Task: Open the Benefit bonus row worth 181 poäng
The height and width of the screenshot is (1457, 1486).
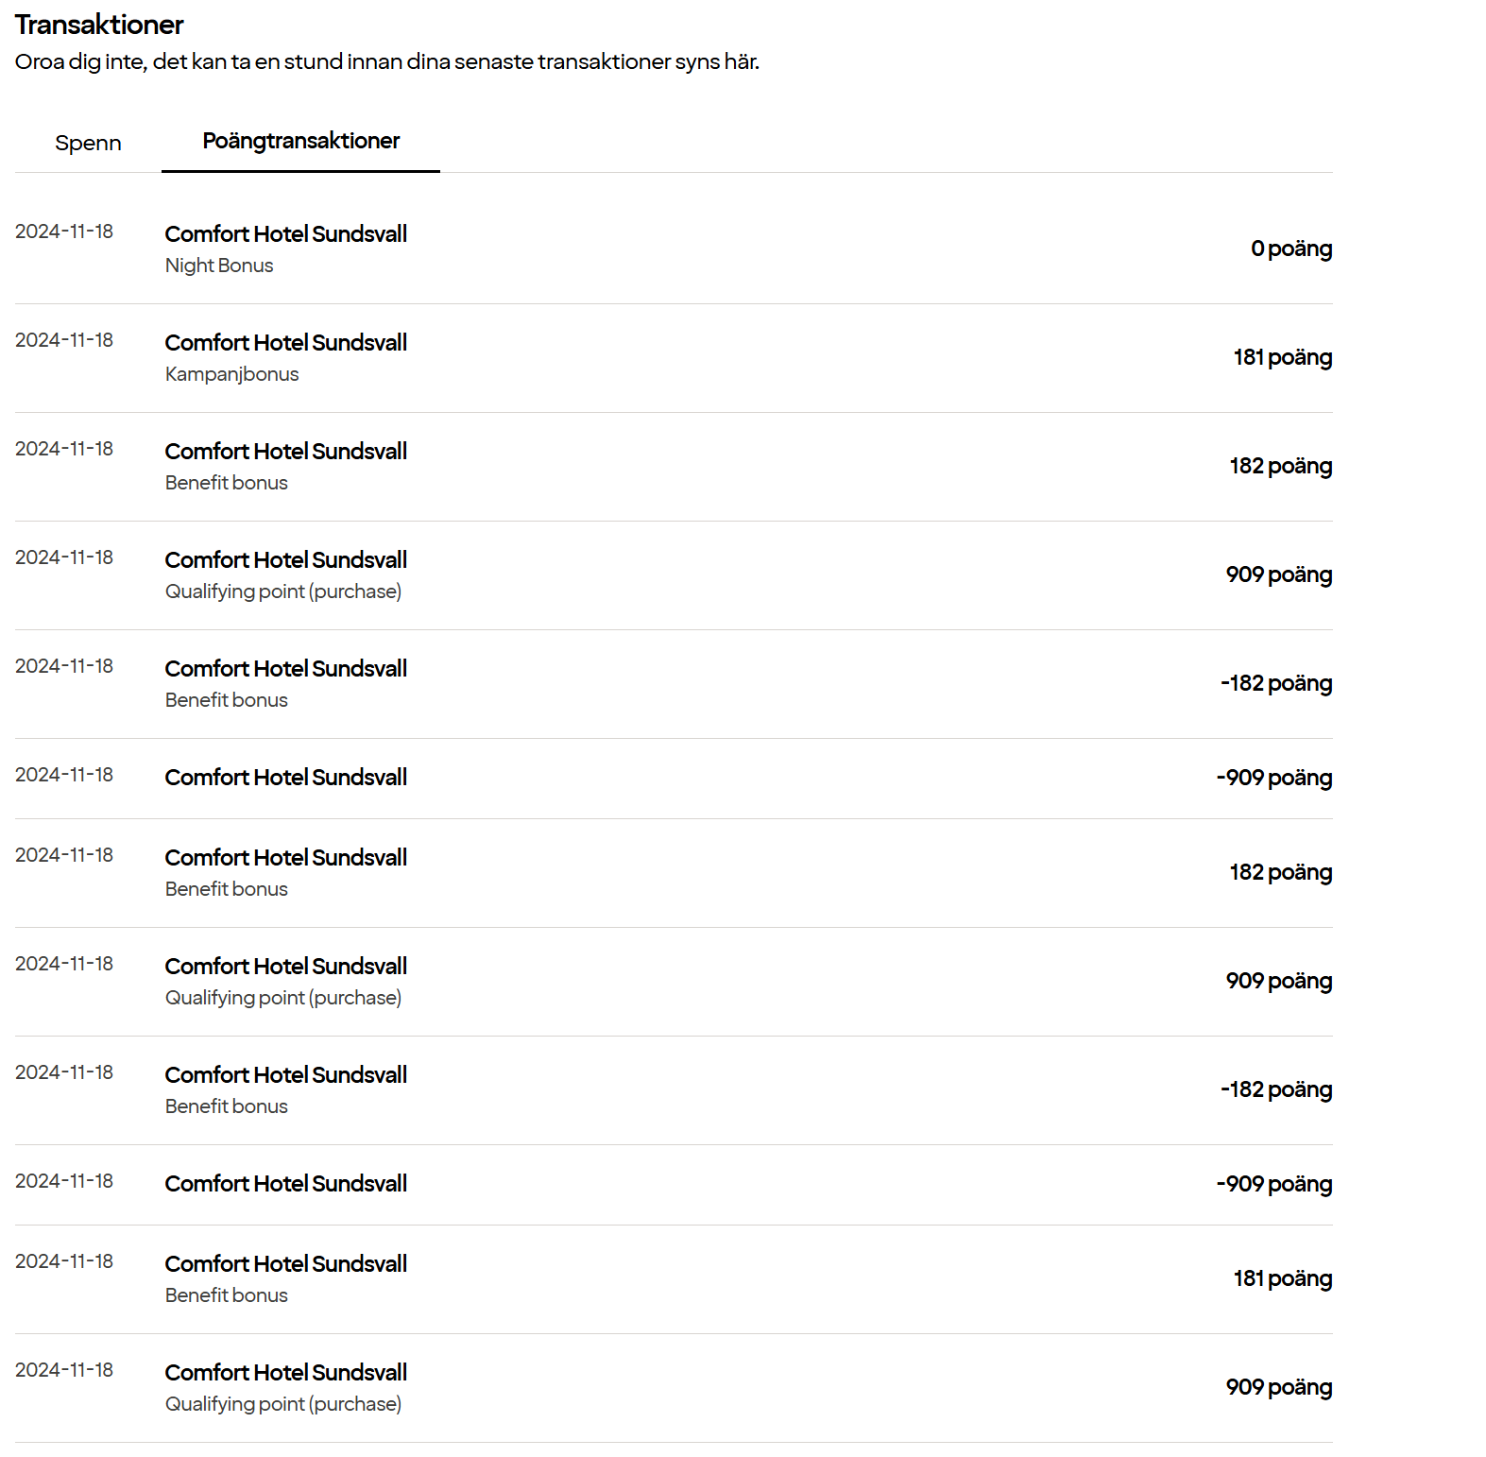Action: (x=226, y=1295)
